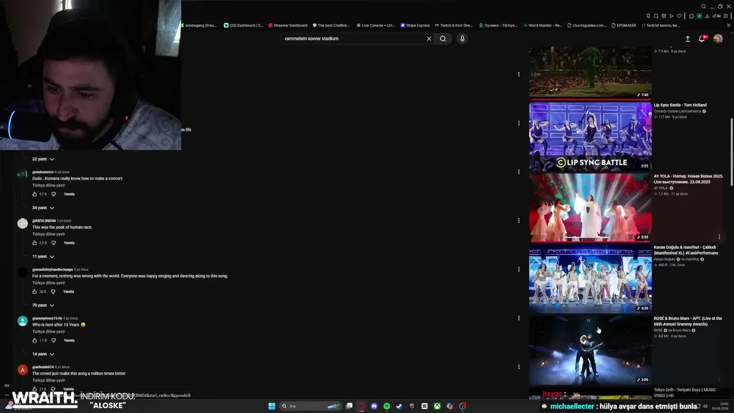Click the browser's top-right search icon

click(x=704, y=6)
